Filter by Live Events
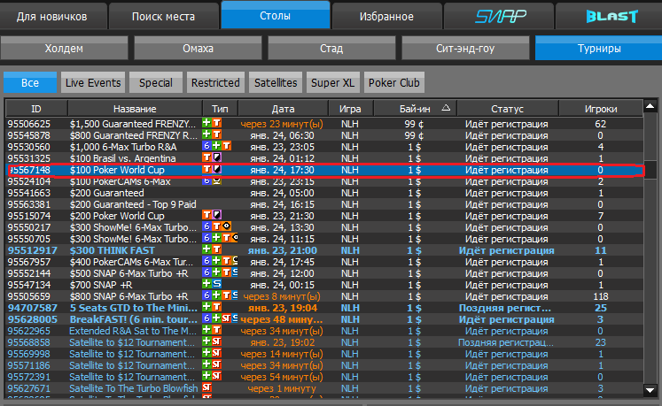Screen dimensions: 662x406 [93, 82]
